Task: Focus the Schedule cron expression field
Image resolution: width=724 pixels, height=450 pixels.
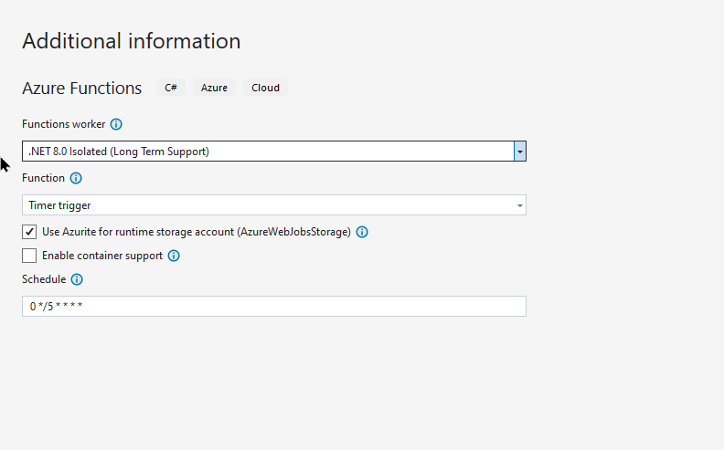Action: tap(274, 306)
